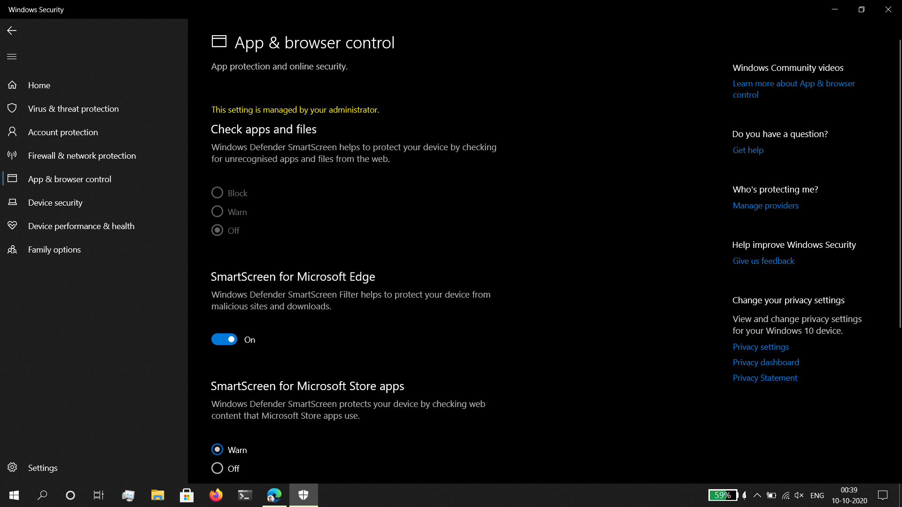Image resolution: width=902 pixels, height=507 pixels.
Task: Open Device performance & health
Action: tap(94, 226)
